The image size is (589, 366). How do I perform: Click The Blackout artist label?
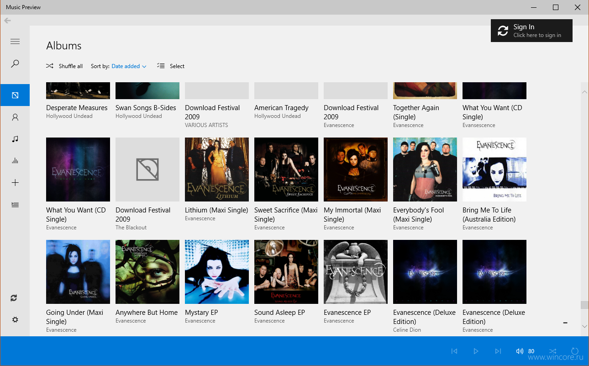(x=131, y=228)
